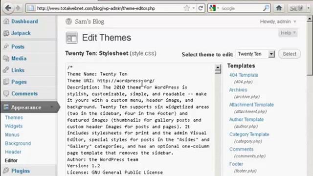This screenshot has width=313, height=176.
Task: Open the SEO button dropdown arrow
Action: point(309,8)
